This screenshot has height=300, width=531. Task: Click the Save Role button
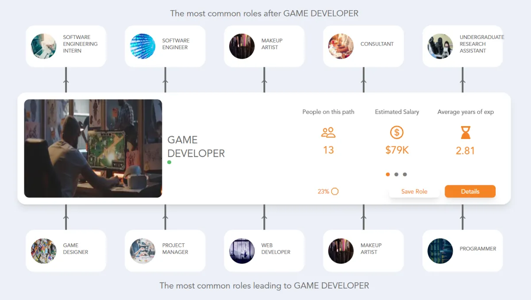click(x=414, y=191)
